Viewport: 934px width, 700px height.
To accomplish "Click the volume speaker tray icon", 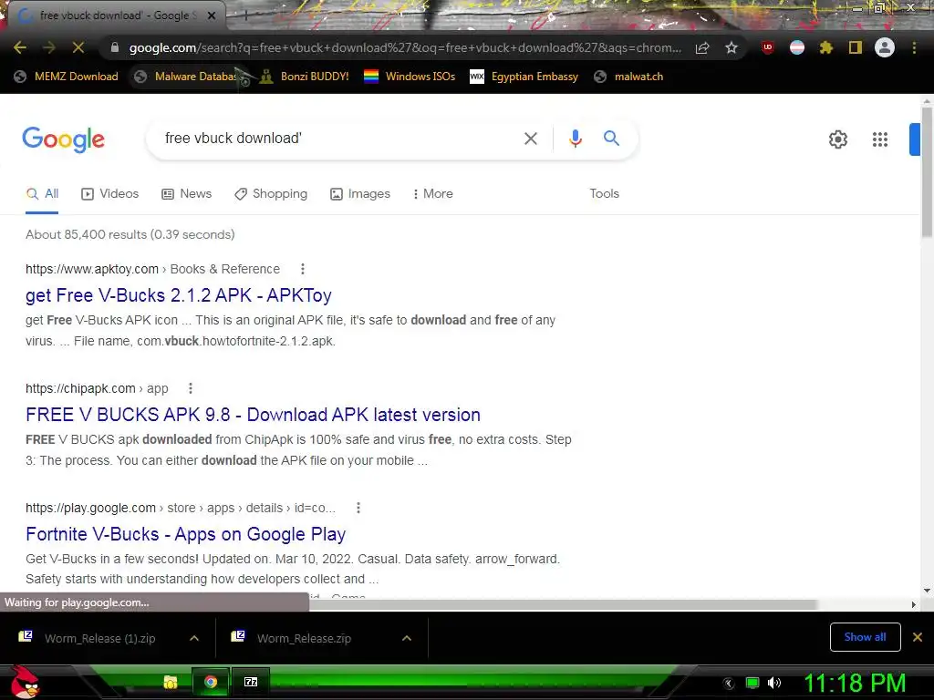I will (x=773, y=683).
